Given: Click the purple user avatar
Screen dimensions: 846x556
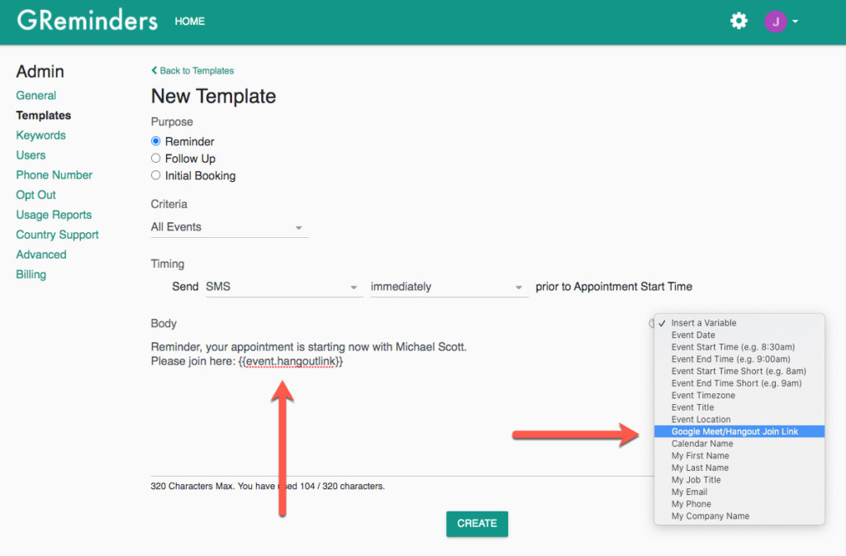Looking at the screenshot, I should [777, 21].
